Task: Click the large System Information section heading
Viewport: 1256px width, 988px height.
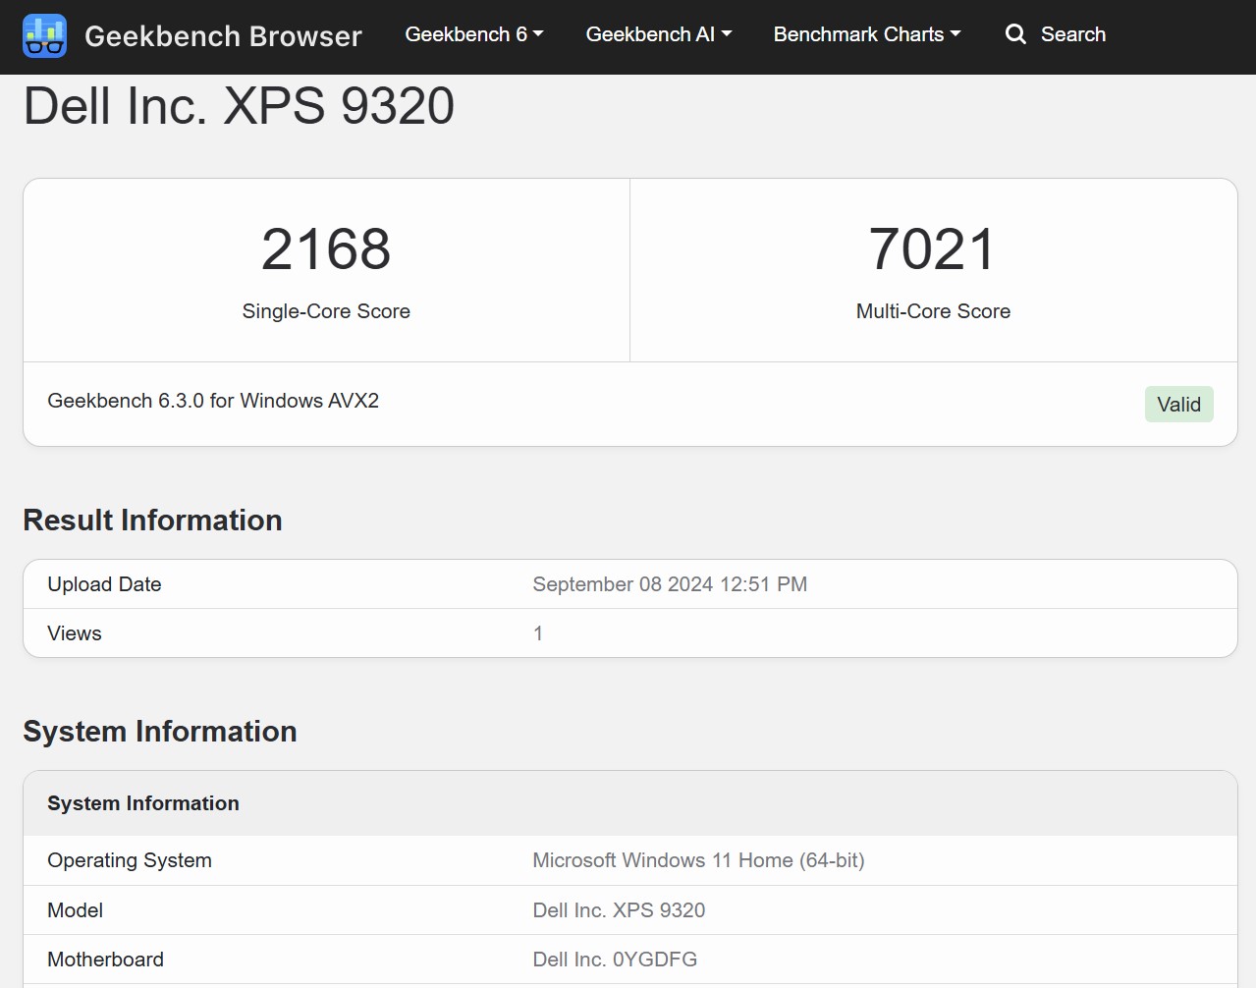Action: 160,732
